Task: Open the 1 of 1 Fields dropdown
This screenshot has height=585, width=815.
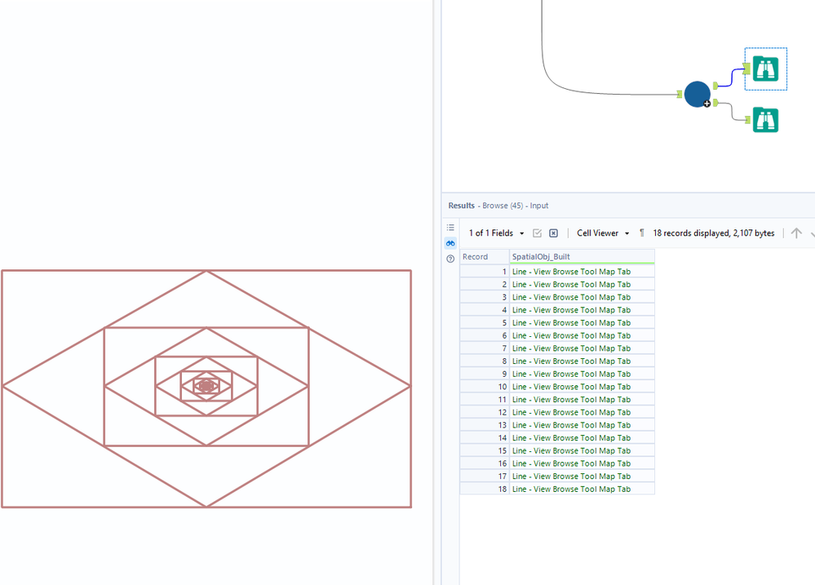Action: pos(496,233)
